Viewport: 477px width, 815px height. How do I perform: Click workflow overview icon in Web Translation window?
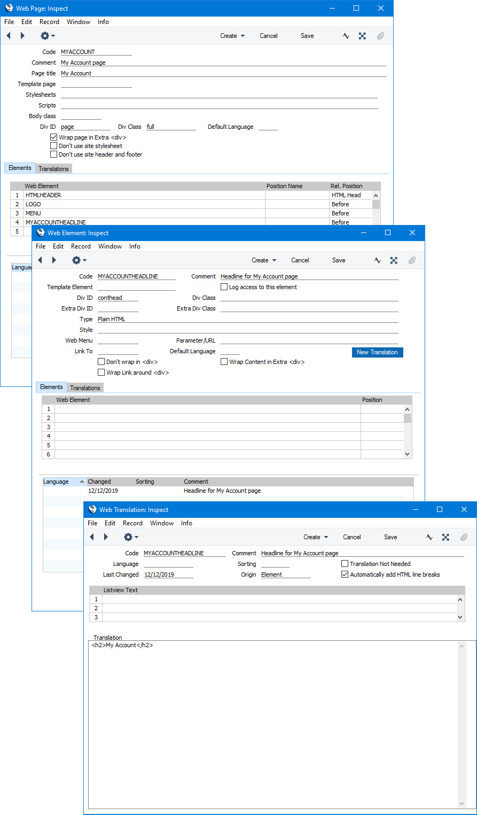coord(445,537)
